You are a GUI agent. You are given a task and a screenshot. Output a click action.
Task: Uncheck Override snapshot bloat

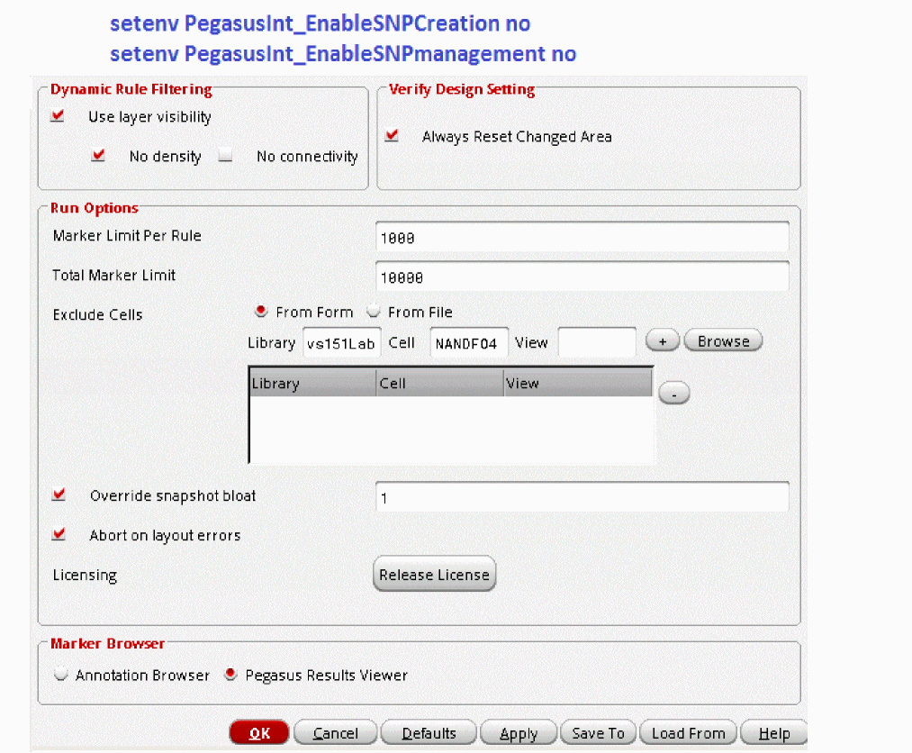59,495
